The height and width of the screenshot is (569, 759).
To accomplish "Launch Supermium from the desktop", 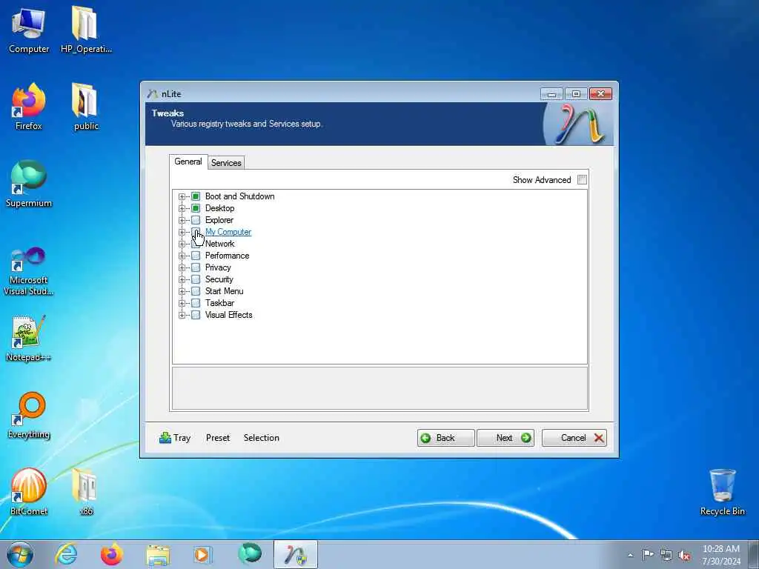I will coord(29,184).
